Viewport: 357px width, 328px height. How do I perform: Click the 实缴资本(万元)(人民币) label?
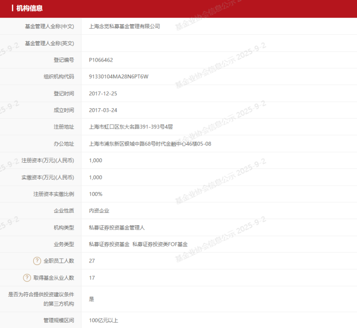point(48,178)
